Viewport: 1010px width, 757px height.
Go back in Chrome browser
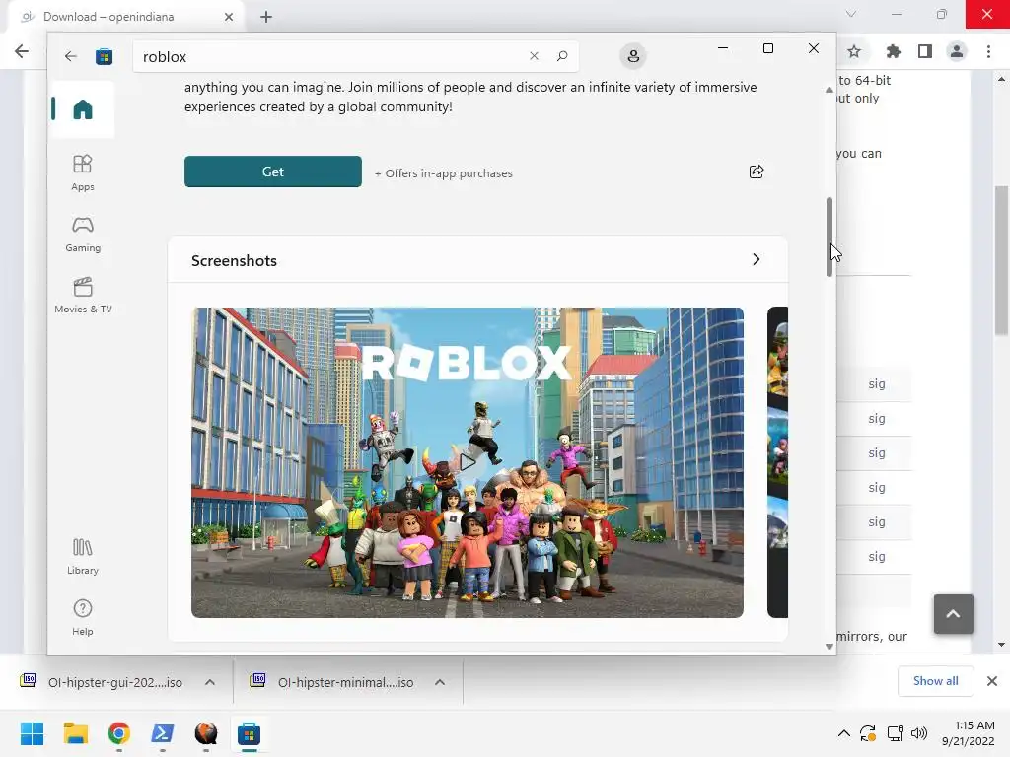(22, 51)
